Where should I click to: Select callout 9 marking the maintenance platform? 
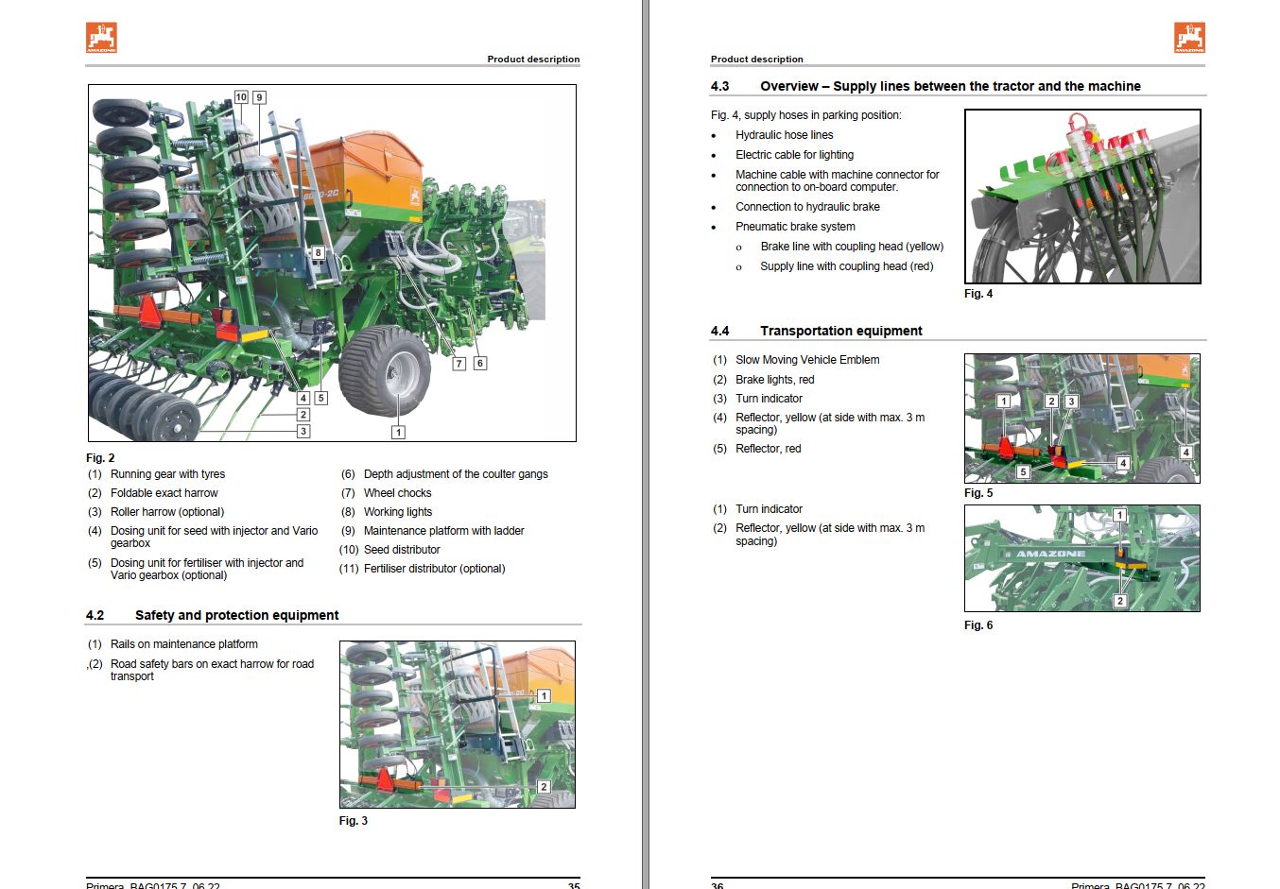pos(258,96)
